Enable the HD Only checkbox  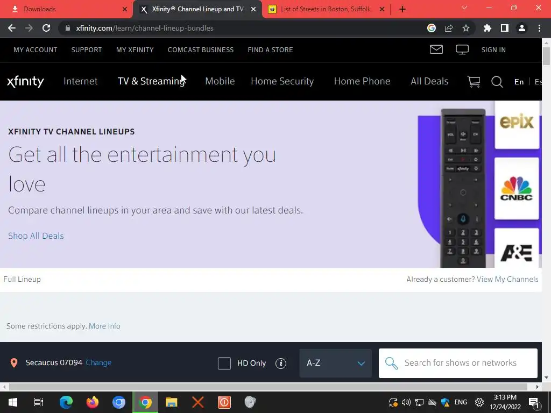coord(224,363)
